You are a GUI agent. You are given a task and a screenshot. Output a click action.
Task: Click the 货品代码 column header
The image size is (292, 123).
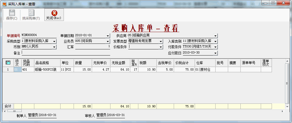tap(28, 63)
